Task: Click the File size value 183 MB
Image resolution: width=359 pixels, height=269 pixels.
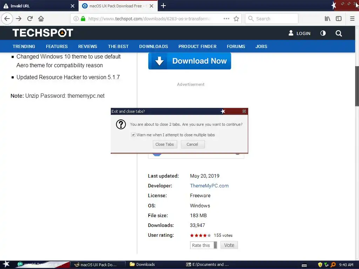Action: 198,215
